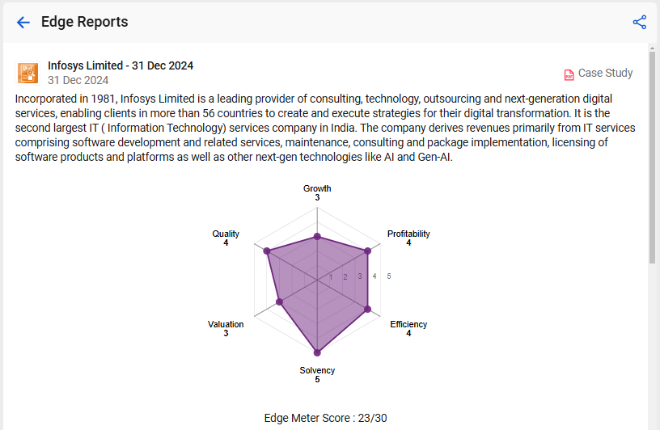Screen dimensions: 660x430
Task: Go back using the arrow icon
Action: pyautogui.click(x=23, y=23)
